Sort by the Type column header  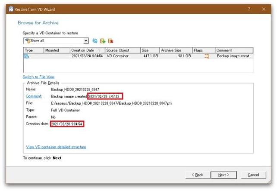(34, 50)
